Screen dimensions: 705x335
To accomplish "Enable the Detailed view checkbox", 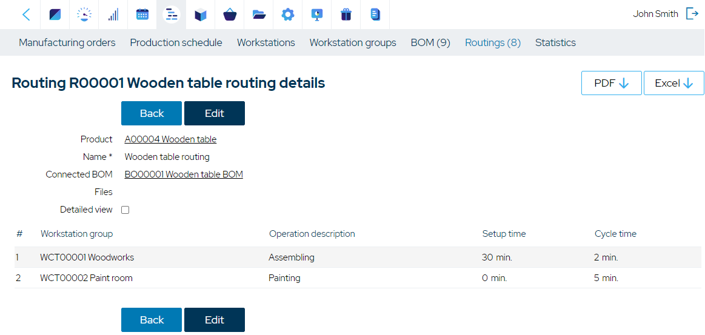I will pos(125,210).
